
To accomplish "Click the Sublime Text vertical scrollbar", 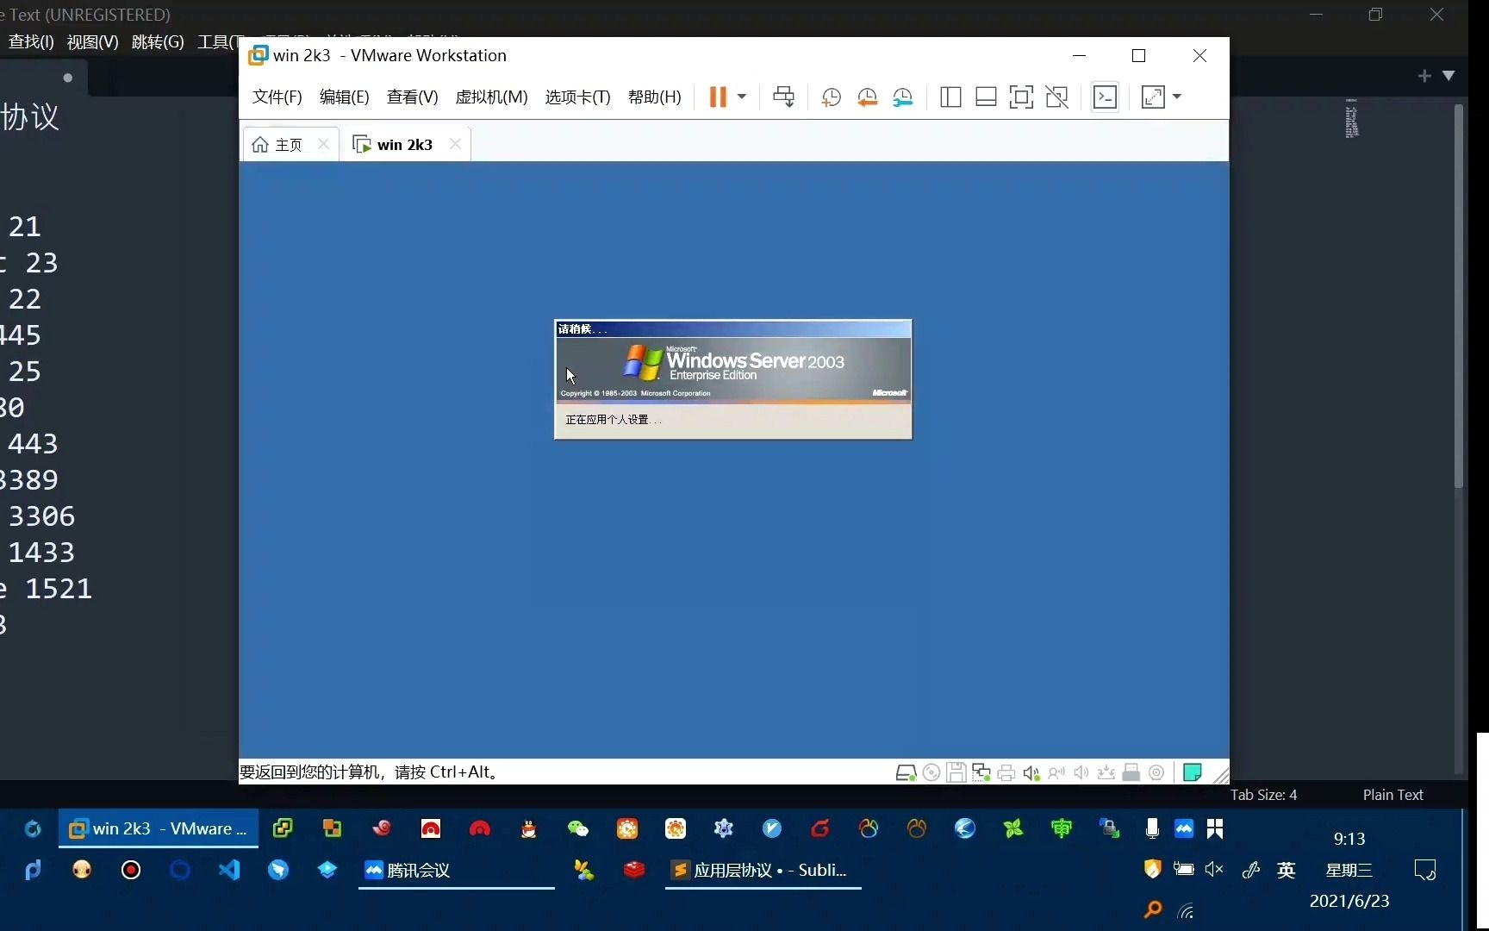I will coord(1459,297).
